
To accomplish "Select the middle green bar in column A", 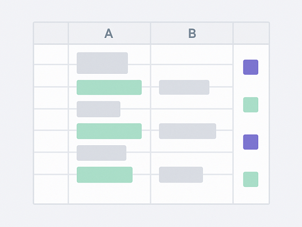I will pyautogui.click(x=109, y=131).
